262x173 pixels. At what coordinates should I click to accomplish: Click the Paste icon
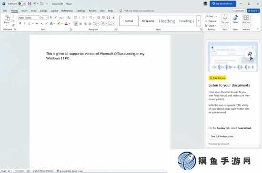[7, 18]
